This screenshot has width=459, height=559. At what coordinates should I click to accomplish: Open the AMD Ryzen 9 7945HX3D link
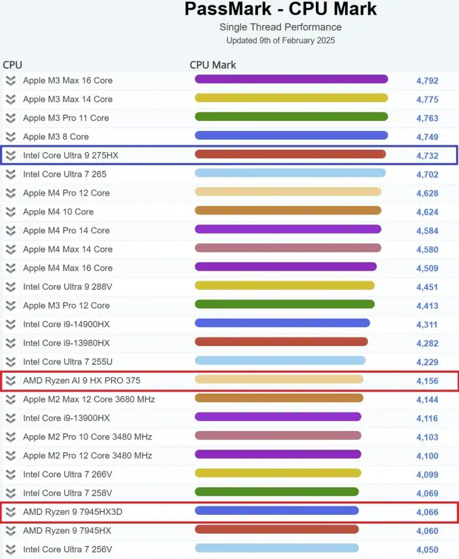(73, 512)
